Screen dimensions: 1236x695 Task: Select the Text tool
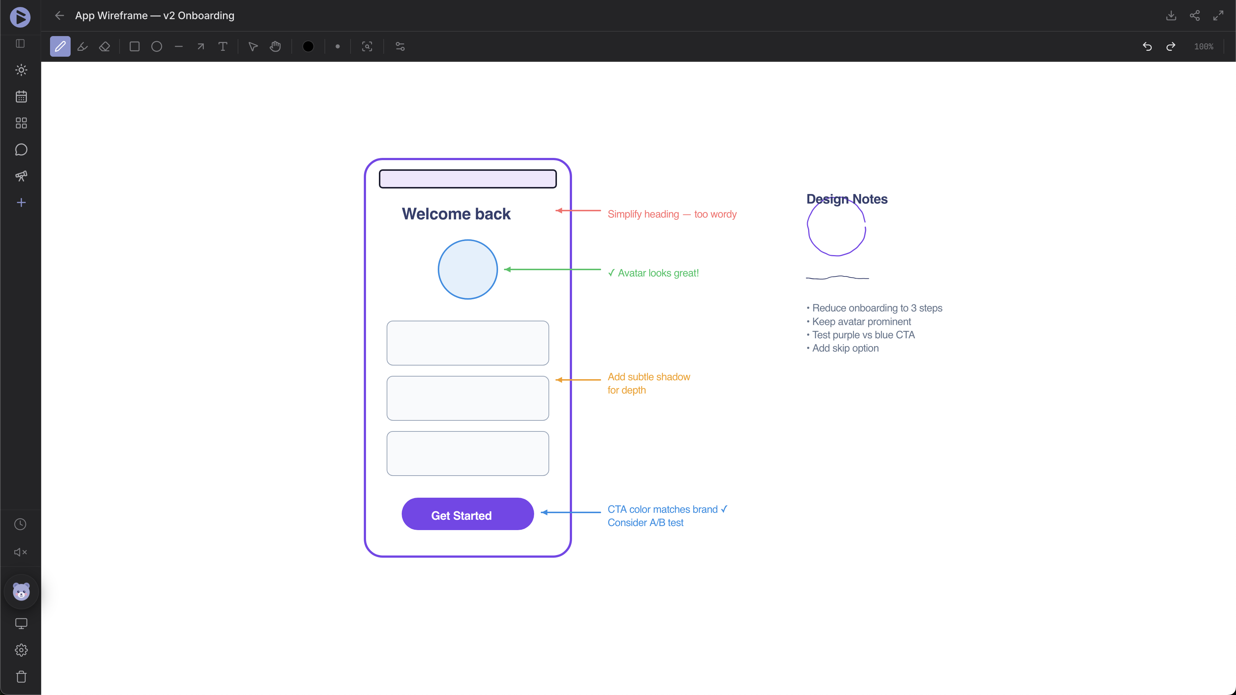[x=223, y=46]
